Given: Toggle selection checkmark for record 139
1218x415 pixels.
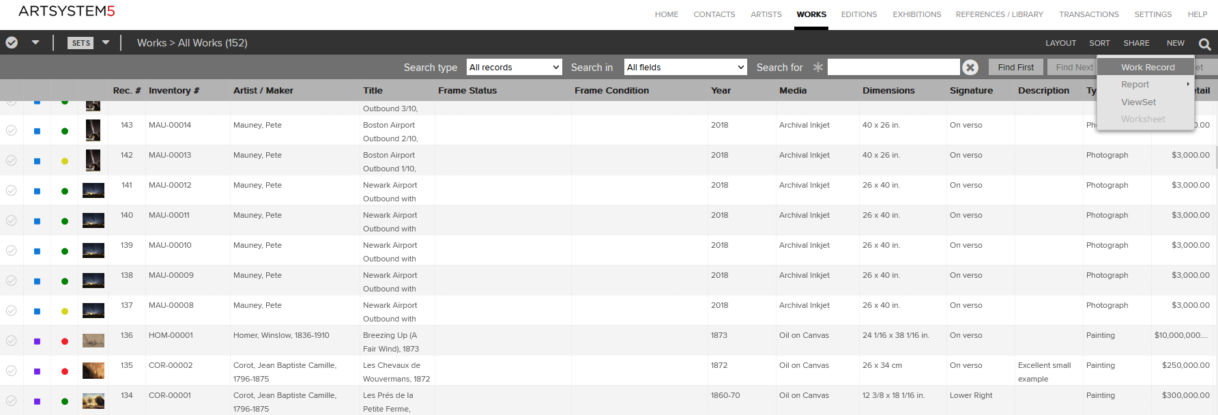Looking at the screenshot, I should [x=12, y=251].
